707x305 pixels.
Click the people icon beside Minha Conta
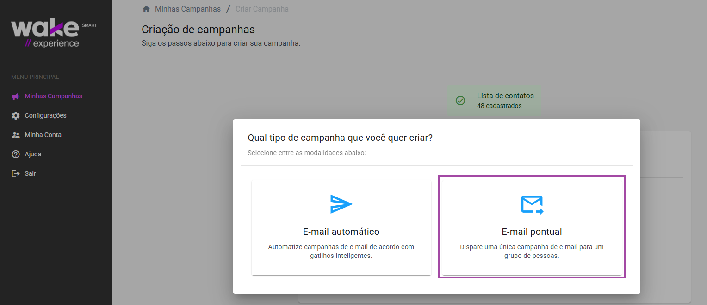[x=16, y=135]
